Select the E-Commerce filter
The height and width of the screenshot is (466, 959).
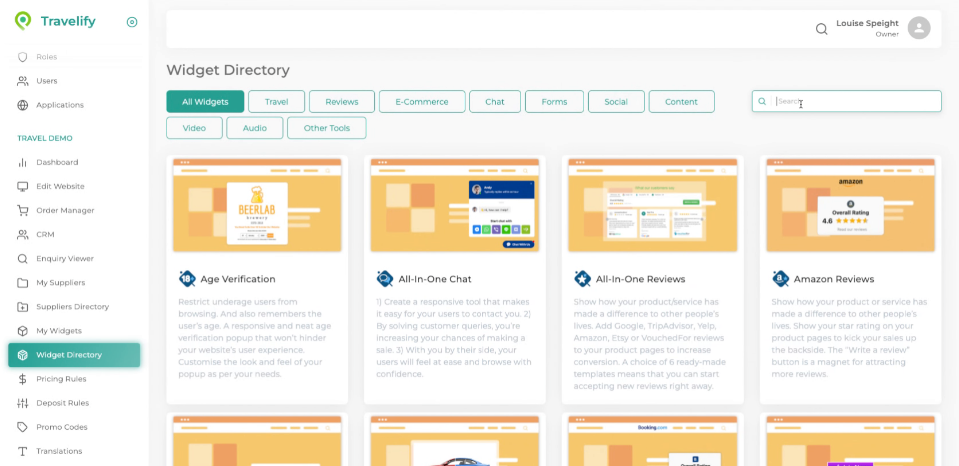point(422,101)
